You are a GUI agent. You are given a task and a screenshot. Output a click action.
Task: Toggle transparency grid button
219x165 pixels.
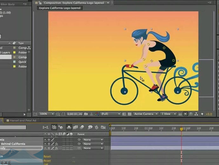point(129,114)
